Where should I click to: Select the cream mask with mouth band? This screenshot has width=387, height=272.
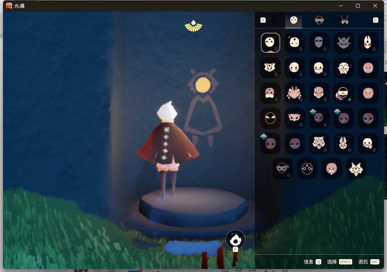(x=319, y=68)
